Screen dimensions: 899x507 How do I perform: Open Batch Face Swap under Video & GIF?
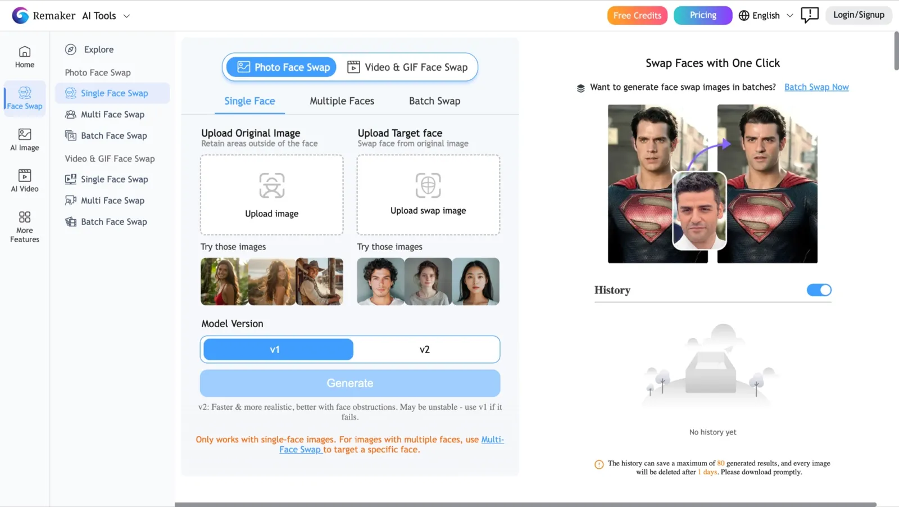pyautogui.click(x=112, y=222)
